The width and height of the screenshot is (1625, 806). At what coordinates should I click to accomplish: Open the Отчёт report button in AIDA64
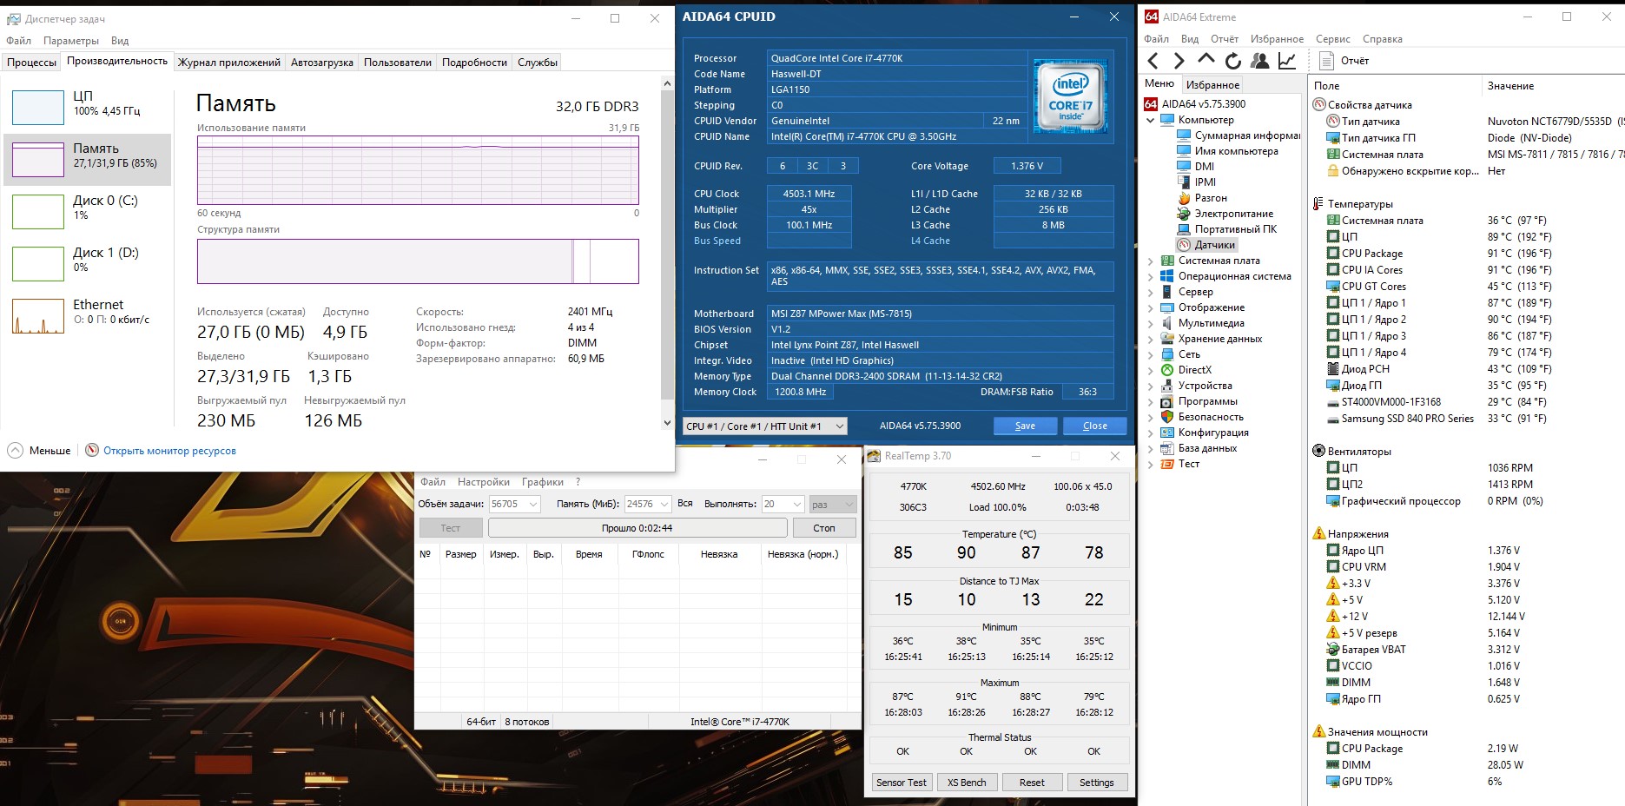coord(1344,61)
